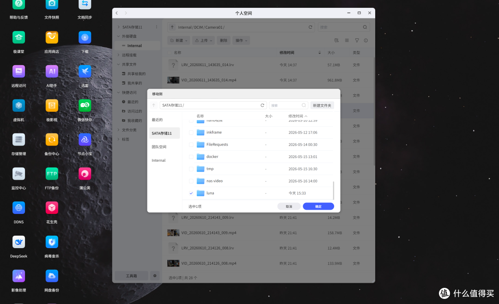Confirm the move with 确定
The height and width of the screenshot is (304, 499).
(x=318, y=206)
